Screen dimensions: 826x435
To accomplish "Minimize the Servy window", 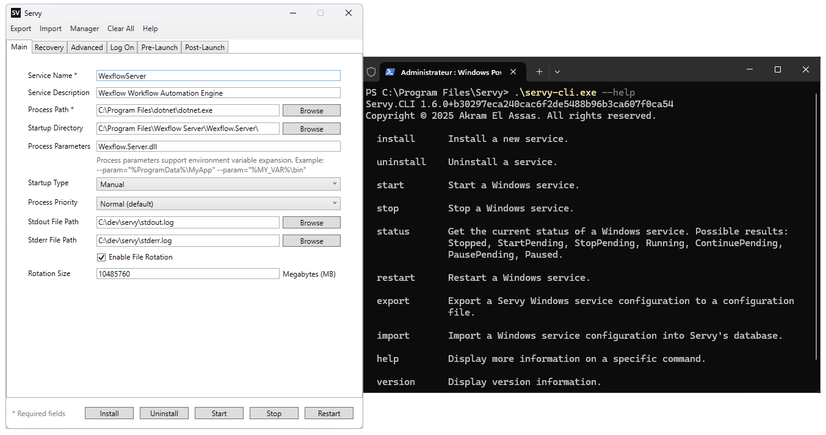I will coord(292,13).
